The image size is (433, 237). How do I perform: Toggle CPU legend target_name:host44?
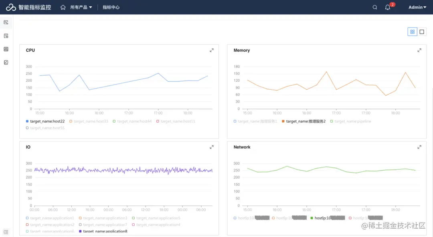[x=132, y=121]
